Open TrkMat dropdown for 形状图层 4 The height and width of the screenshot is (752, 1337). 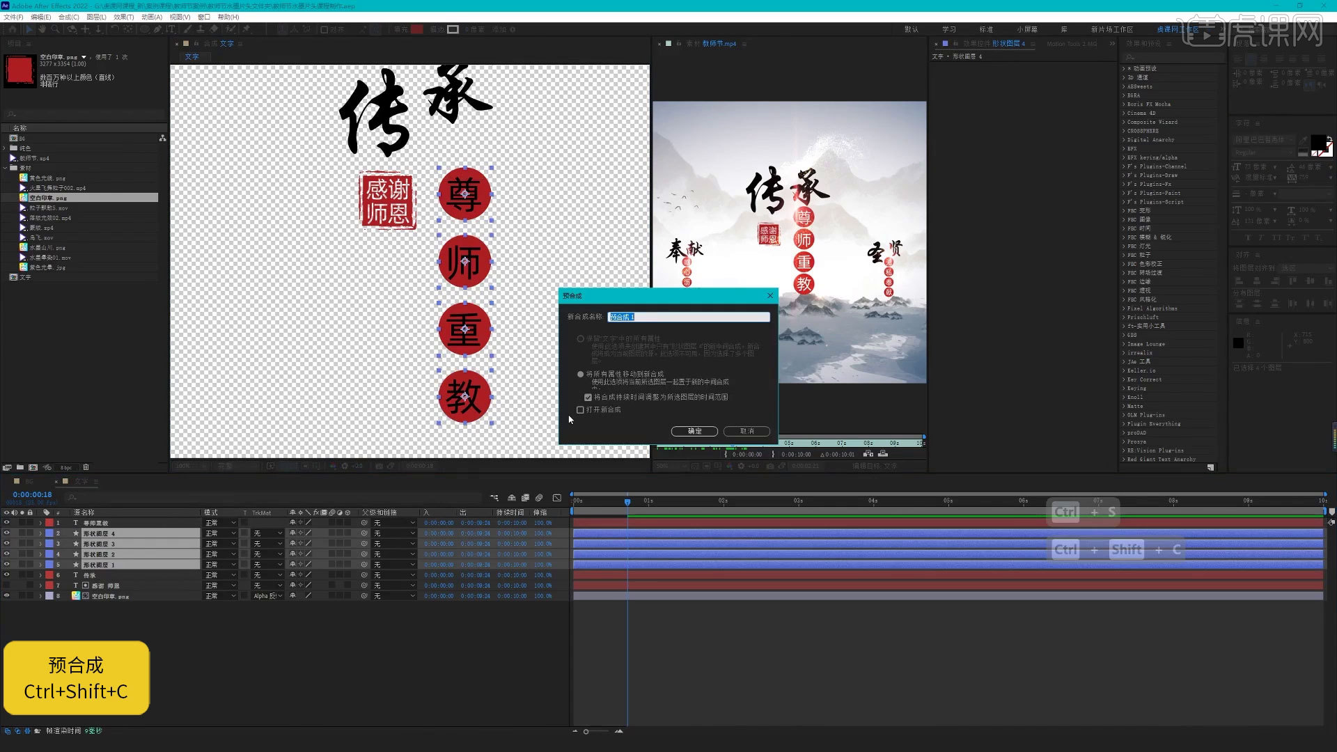tap(267, 533)
